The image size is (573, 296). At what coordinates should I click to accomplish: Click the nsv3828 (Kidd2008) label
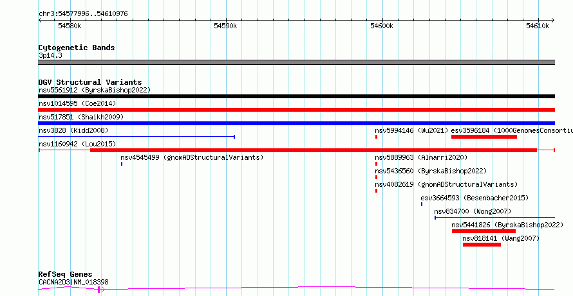click(x=73, y=130)
